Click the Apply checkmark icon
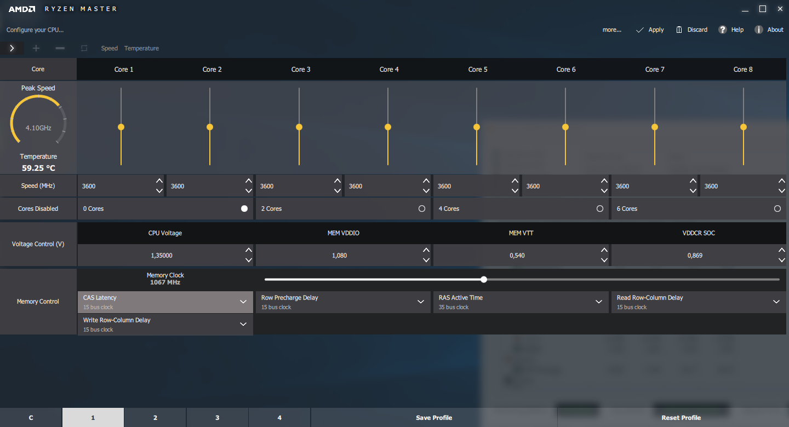 pyautogui.click(x=639, y=30)
